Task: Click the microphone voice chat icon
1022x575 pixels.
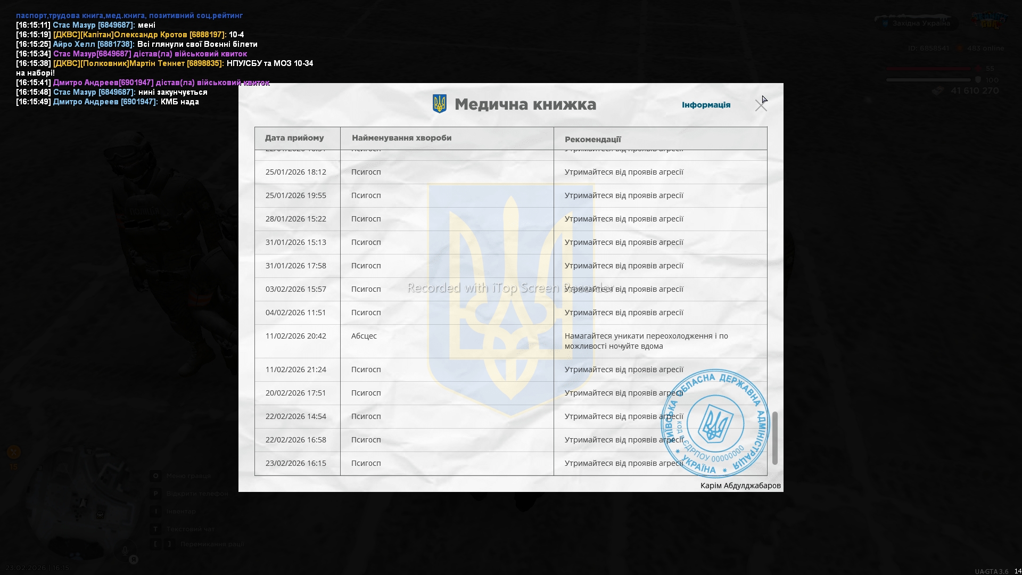Action: [125, 551]
